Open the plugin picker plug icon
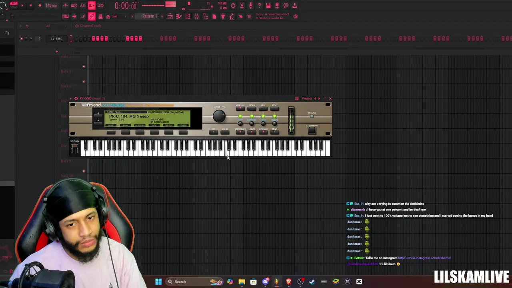This screenshot has height=288, width=512. pyautogui.click(x=223, y=16)
